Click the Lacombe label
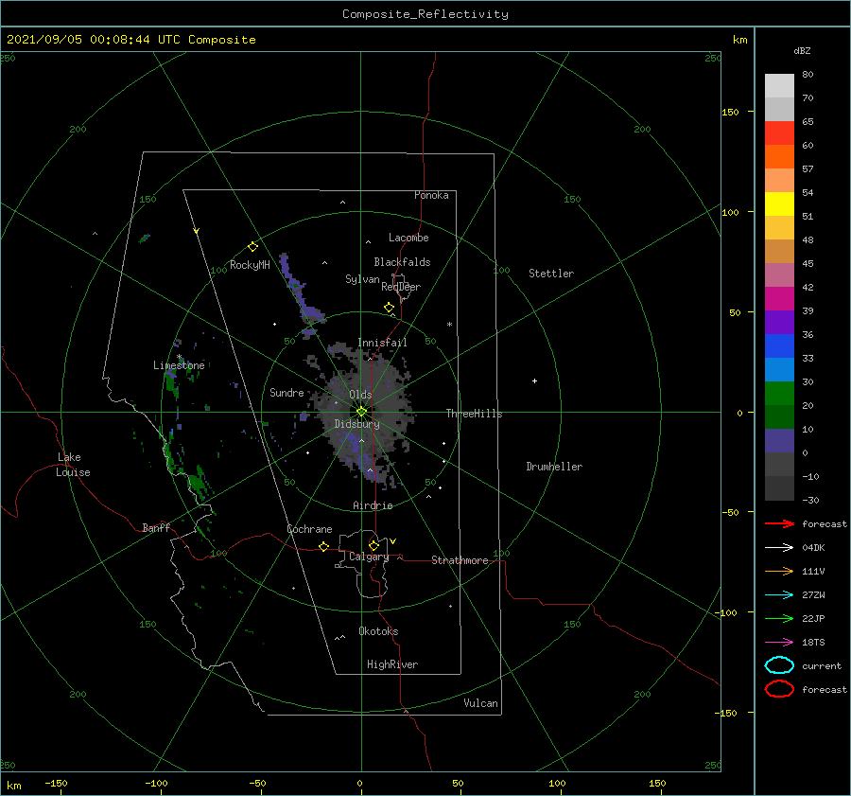 click(408, 238)
